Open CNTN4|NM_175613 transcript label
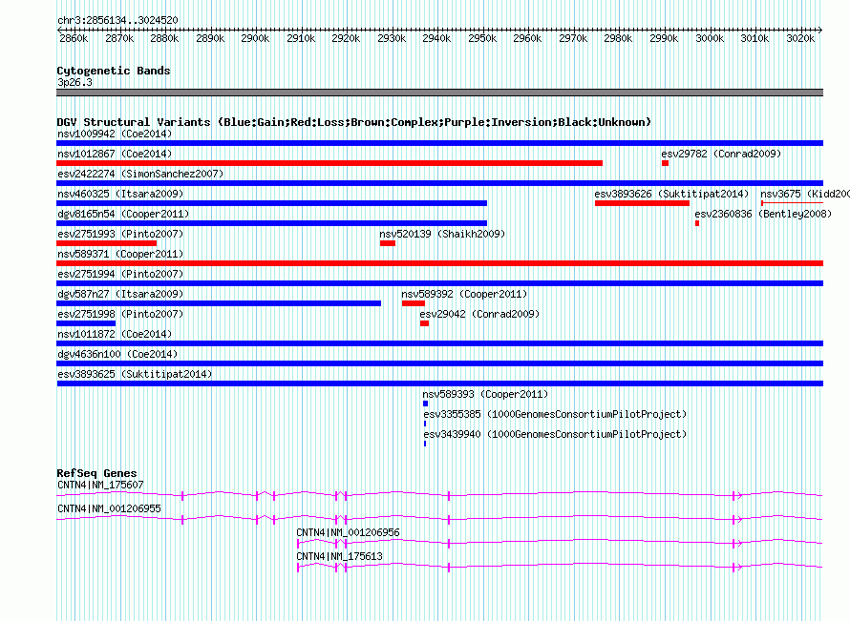The height and width of the screenshot is (621, 850). tap(339, 556)
